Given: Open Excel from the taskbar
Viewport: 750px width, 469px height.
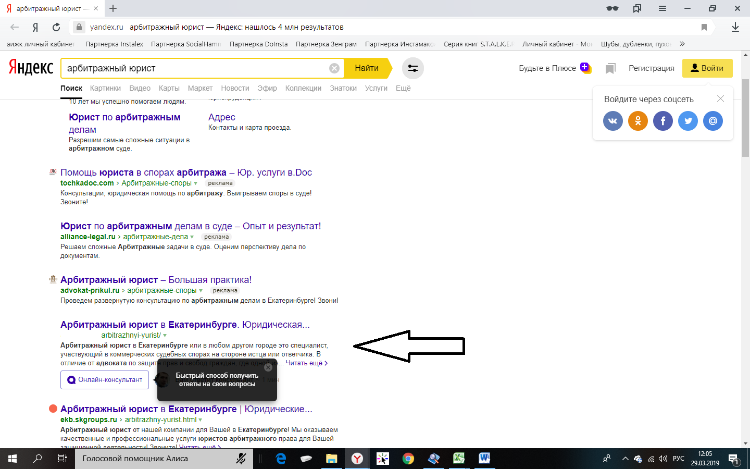Looking at the screenshot, I should point(459,459).
